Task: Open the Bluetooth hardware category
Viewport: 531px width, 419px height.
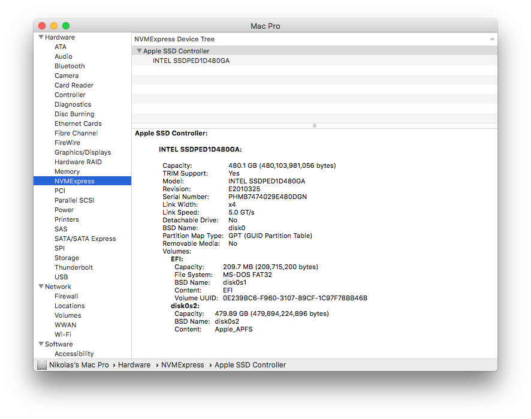Action: point(70,66)
